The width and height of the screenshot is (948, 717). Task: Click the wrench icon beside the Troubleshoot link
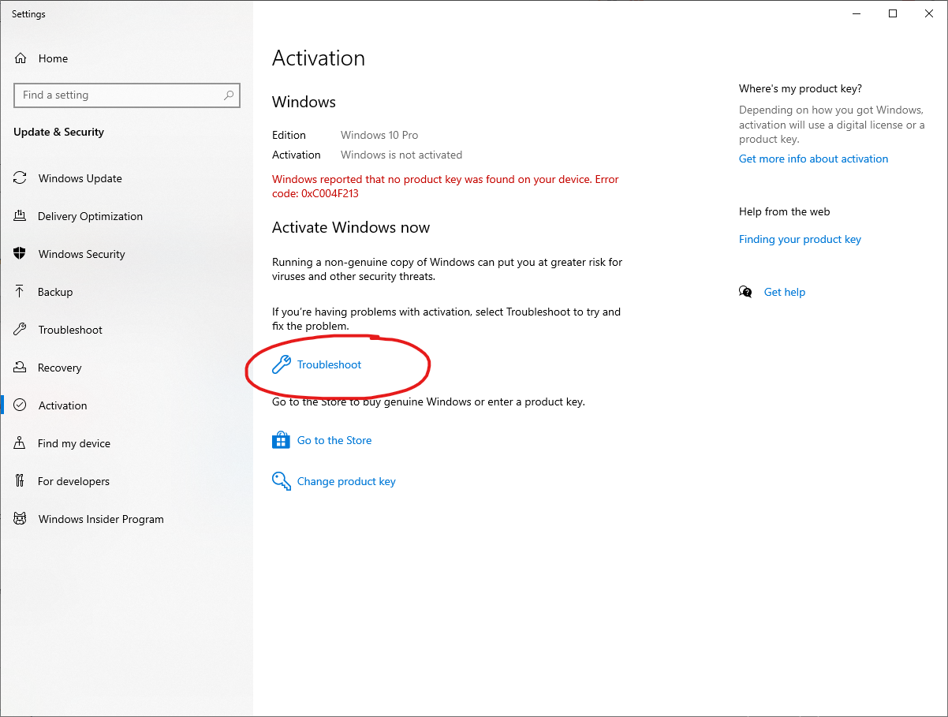click(x=282, y=364)
